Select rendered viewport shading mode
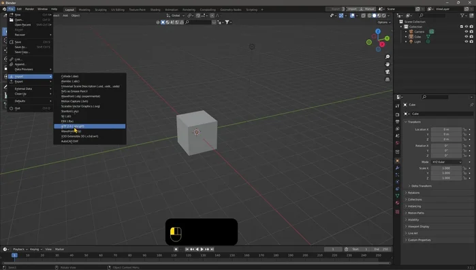The width and height of the screenshot is (476, 270). tap(384, 16)
